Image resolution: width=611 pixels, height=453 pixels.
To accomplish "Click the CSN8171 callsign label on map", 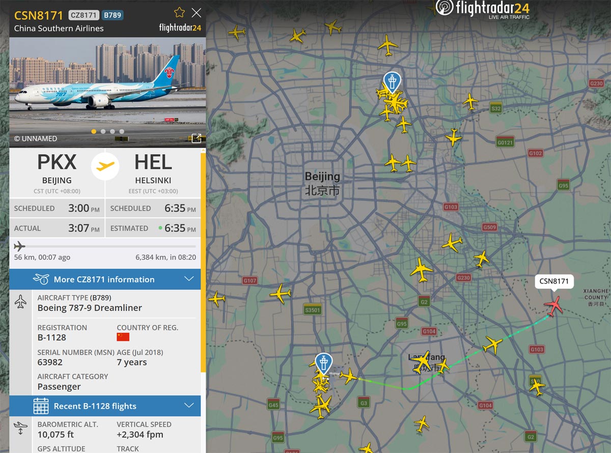I will click(554, 281).
